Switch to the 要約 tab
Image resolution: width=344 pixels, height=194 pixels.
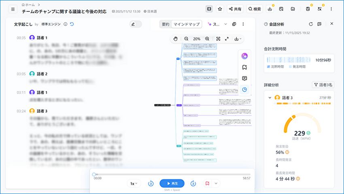(166, 24)
